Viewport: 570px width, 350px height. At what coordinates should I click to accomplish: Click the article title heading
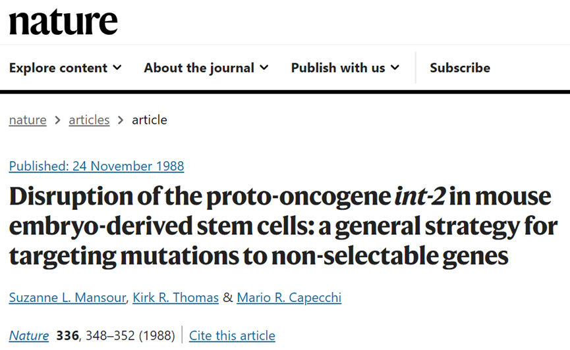283,226
